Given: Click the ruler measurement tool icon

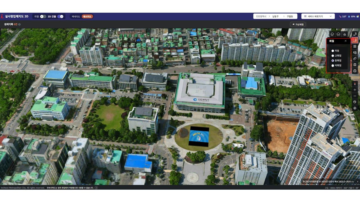Looking at the screenshot, I should pyautogui.click(x=355, y=59).
